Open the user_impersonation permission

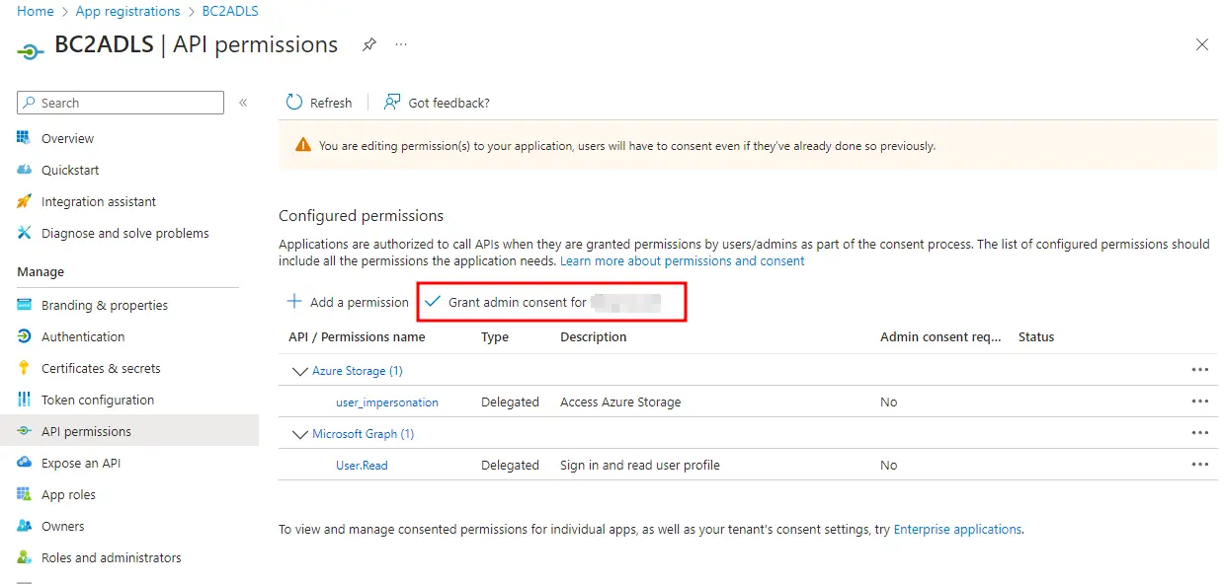point(387,402)
